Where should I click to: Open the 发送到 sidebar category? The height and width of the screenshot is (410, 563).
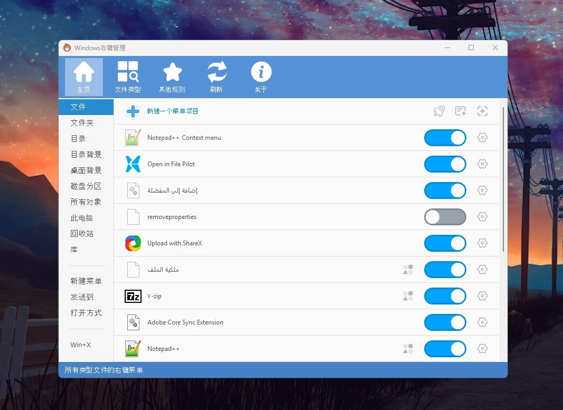pyautogui.click(x=82, y=297)
